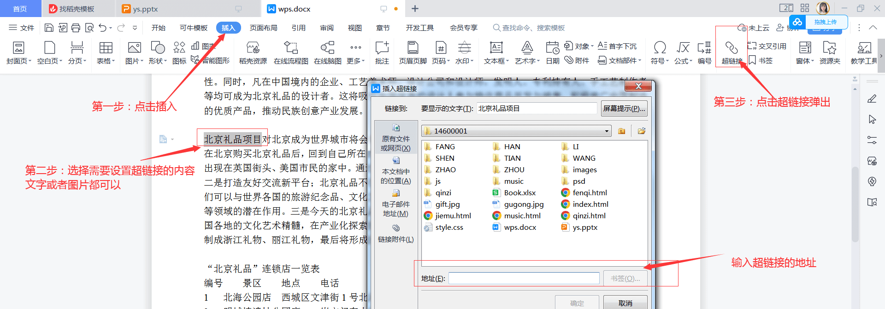Click the 地址 address input field
The height and width of the screenshot is (309, 885).
coord(524,278)
